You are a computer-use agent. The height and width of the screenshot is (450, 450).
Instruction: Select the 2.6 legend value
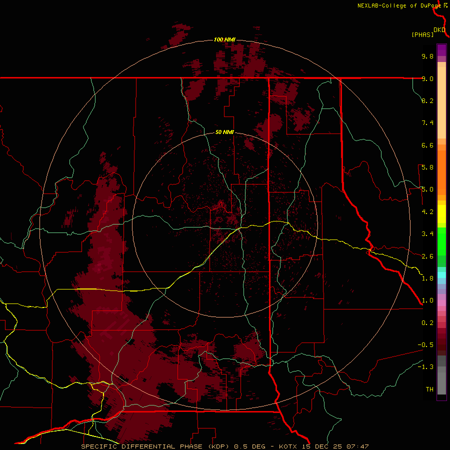click(427, 256)
